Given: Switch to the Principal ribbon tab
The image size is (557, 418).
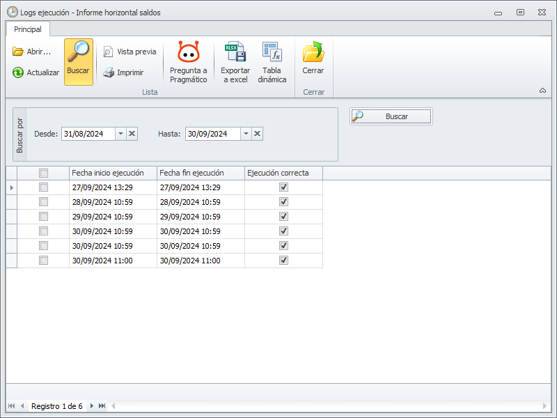Looking at the screenshot, I should [x=28, y=29].
